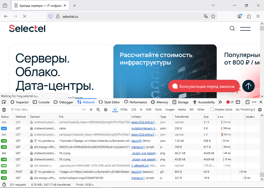
Task: Switch to the Console tab
Action: (41, 102)
